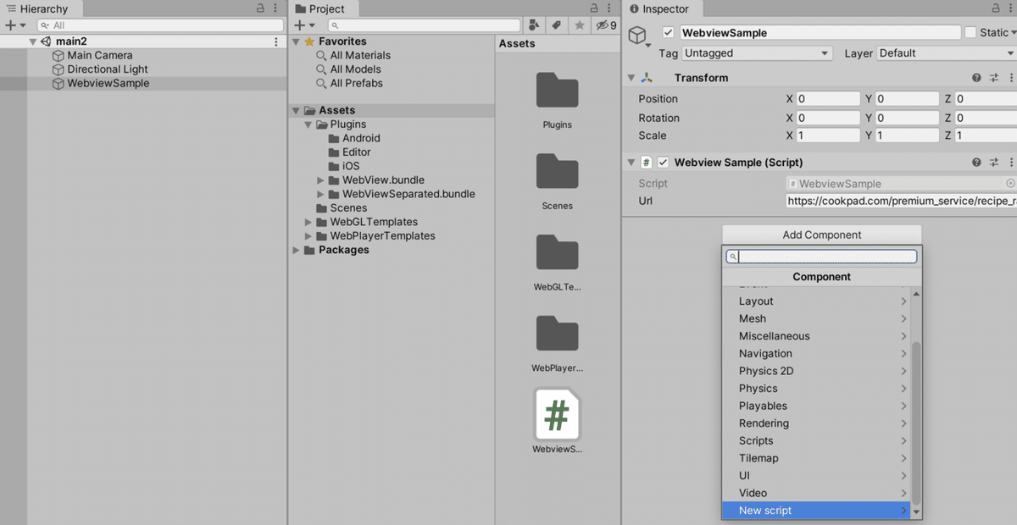The width and height of the screenshot is (1017, 525).
Task: Click the object picker circle beside WebviewSample script
Action: 1009,183
